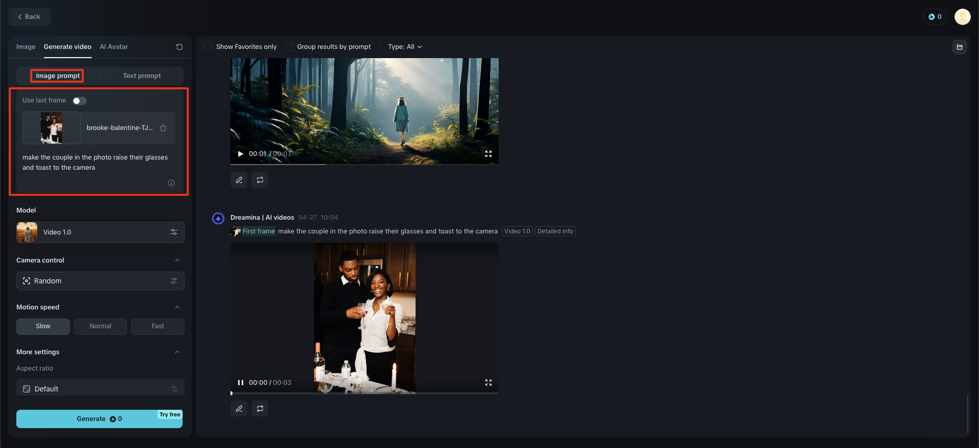979x448 pixels.
Task: Click the Back button
Action: (30, 17)
